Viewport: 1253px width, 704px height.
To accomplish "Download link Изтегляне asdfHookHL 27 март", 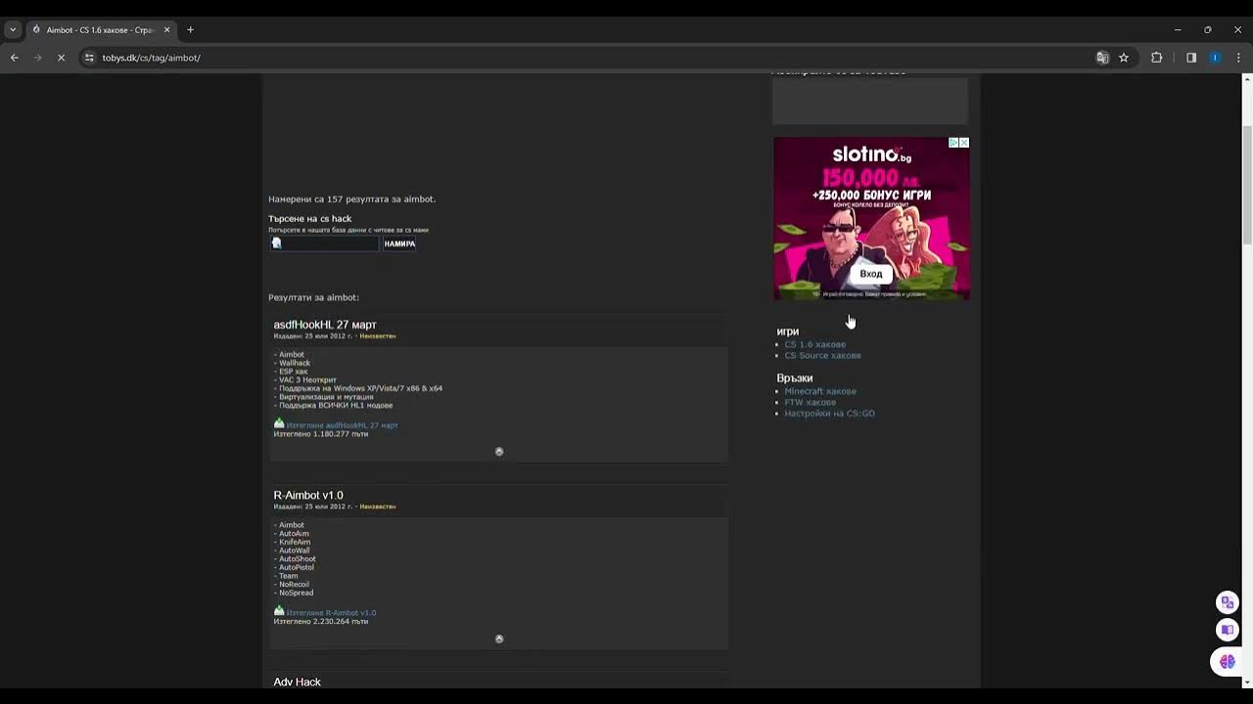I will click(x=343, y=425).
